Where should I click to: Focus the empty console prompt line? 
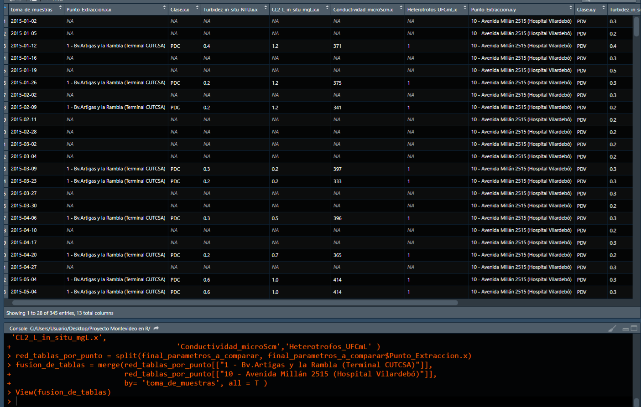(x=319, y=401)
